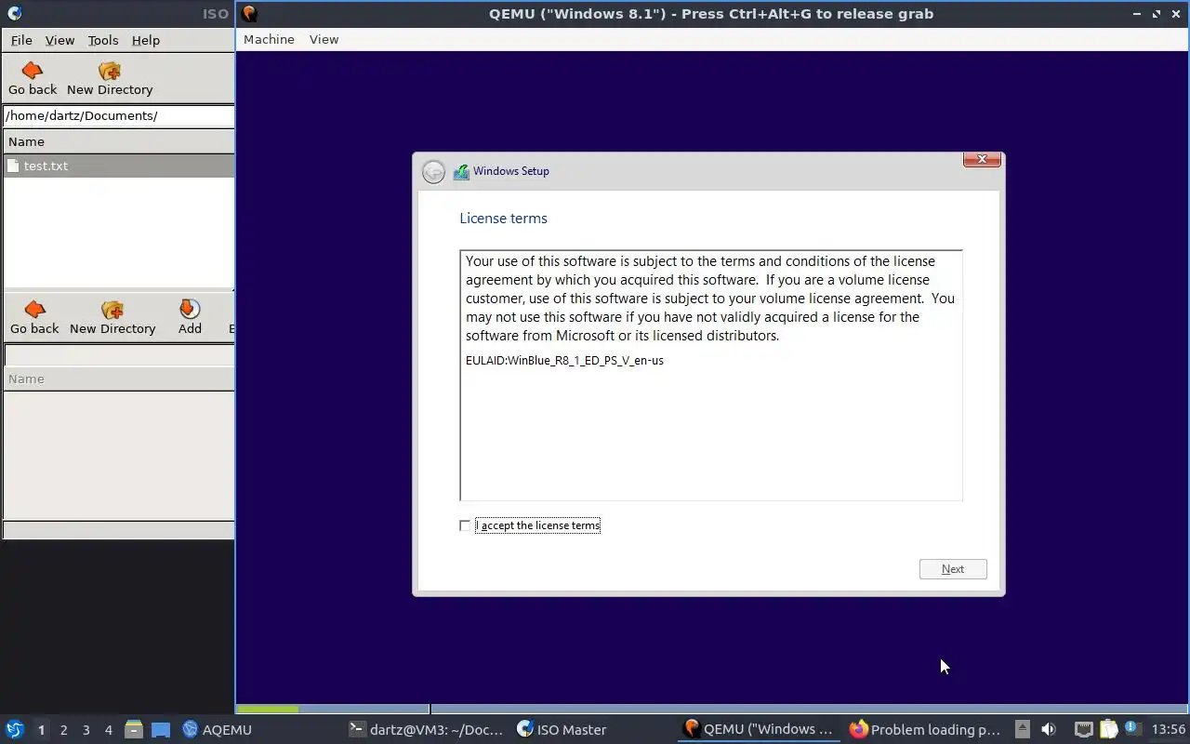The image size is (1190, 744).
Task: Click the EULAID text line
Action: [564, 360]
